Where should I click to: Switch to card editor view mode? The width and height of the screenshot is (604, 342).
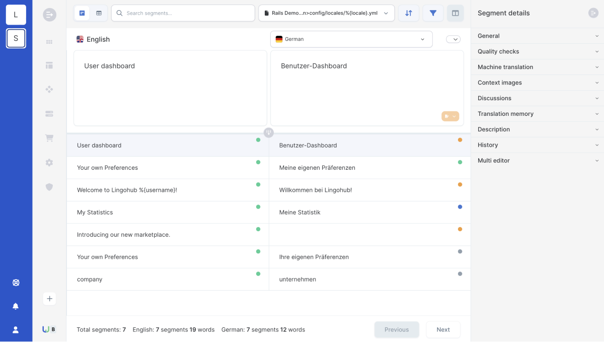82,13
